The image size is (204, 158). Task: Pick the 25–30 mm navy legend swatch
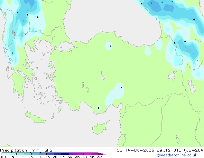(65, 154)
